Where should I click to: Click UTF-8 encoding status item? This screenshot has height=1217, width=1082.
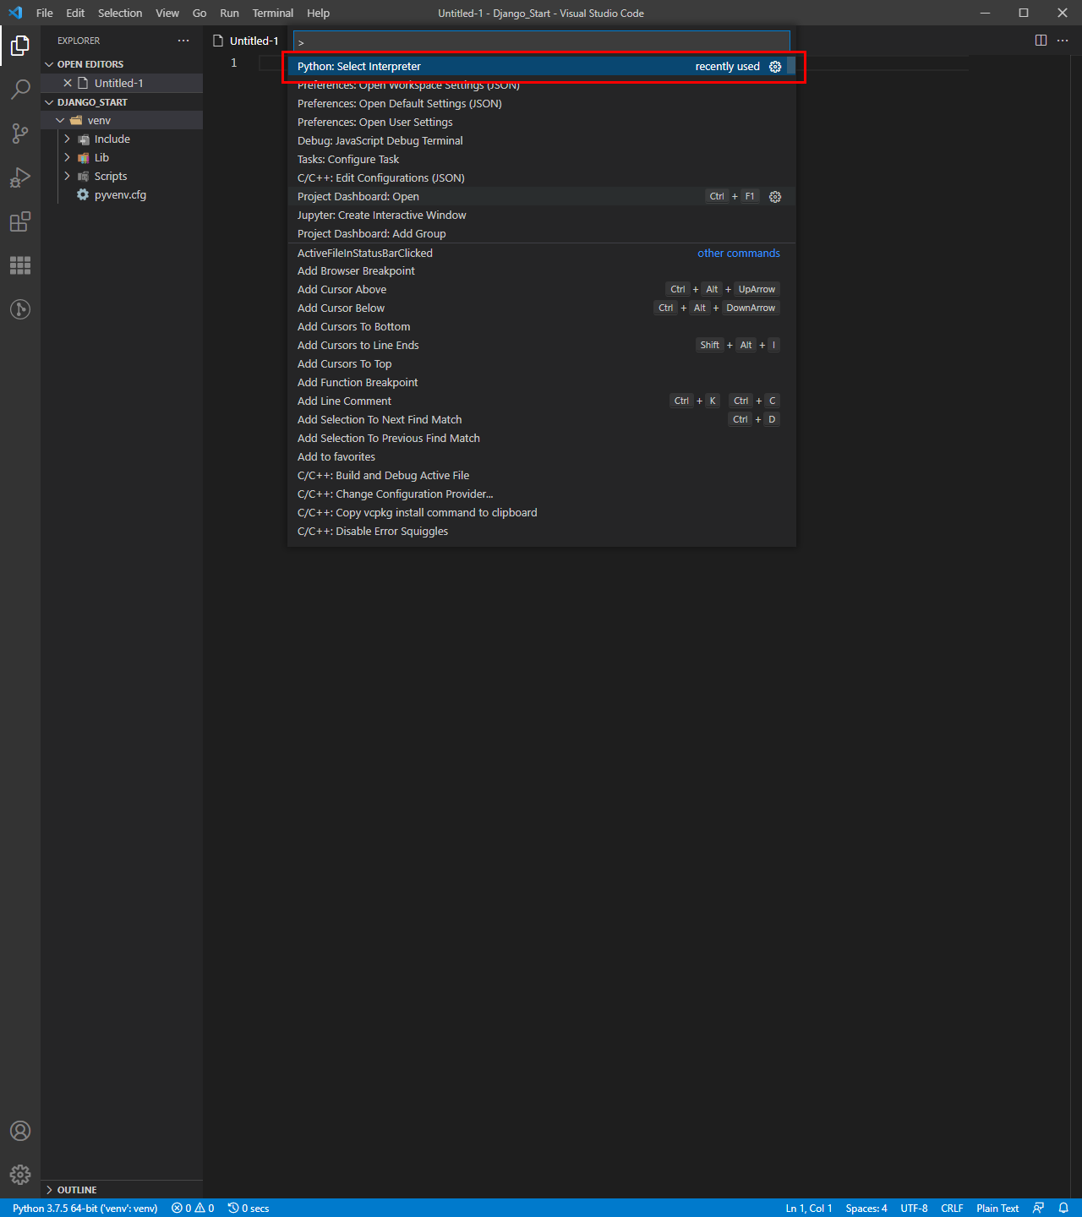[x=914, y=1208]
